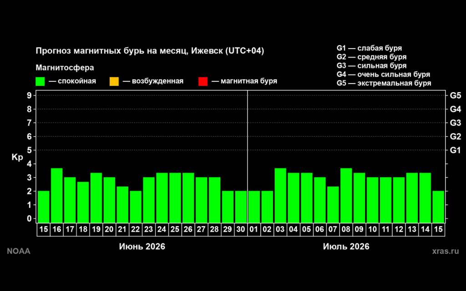Click the 'G3 — сильная буря' description
Screen dimensions: 466x291
click(x=371, y=66)
